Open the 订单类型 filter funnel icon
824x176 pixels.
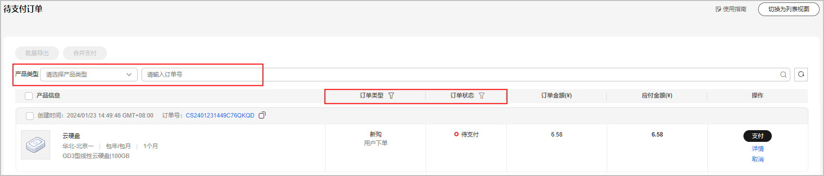coord(391,96)
